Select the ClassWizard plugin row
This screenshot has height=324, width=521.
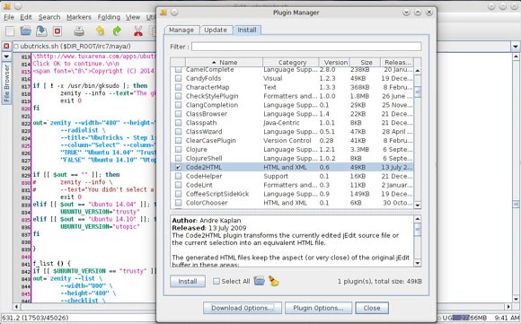[x=292, y=132]
